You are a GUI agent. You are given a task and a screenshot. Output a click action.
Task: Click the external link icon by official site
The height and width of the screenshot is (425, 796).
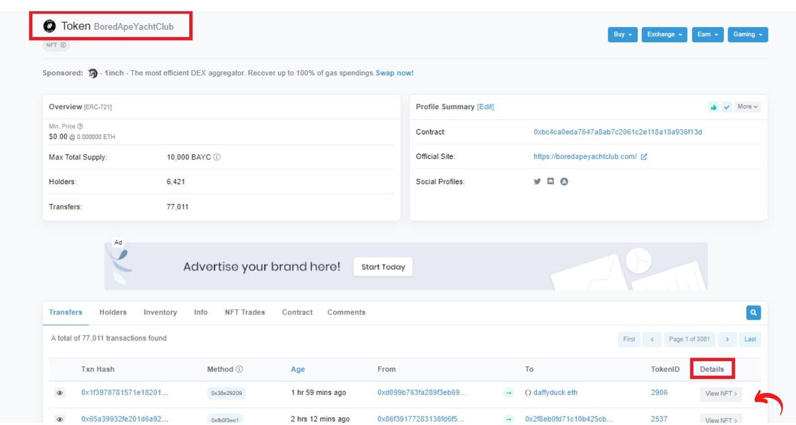[x=644, y=157]
